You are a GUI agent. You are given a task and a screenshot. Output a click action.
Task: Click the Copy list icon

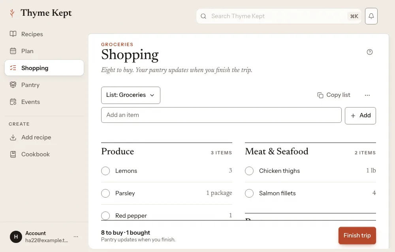[320, 95]
